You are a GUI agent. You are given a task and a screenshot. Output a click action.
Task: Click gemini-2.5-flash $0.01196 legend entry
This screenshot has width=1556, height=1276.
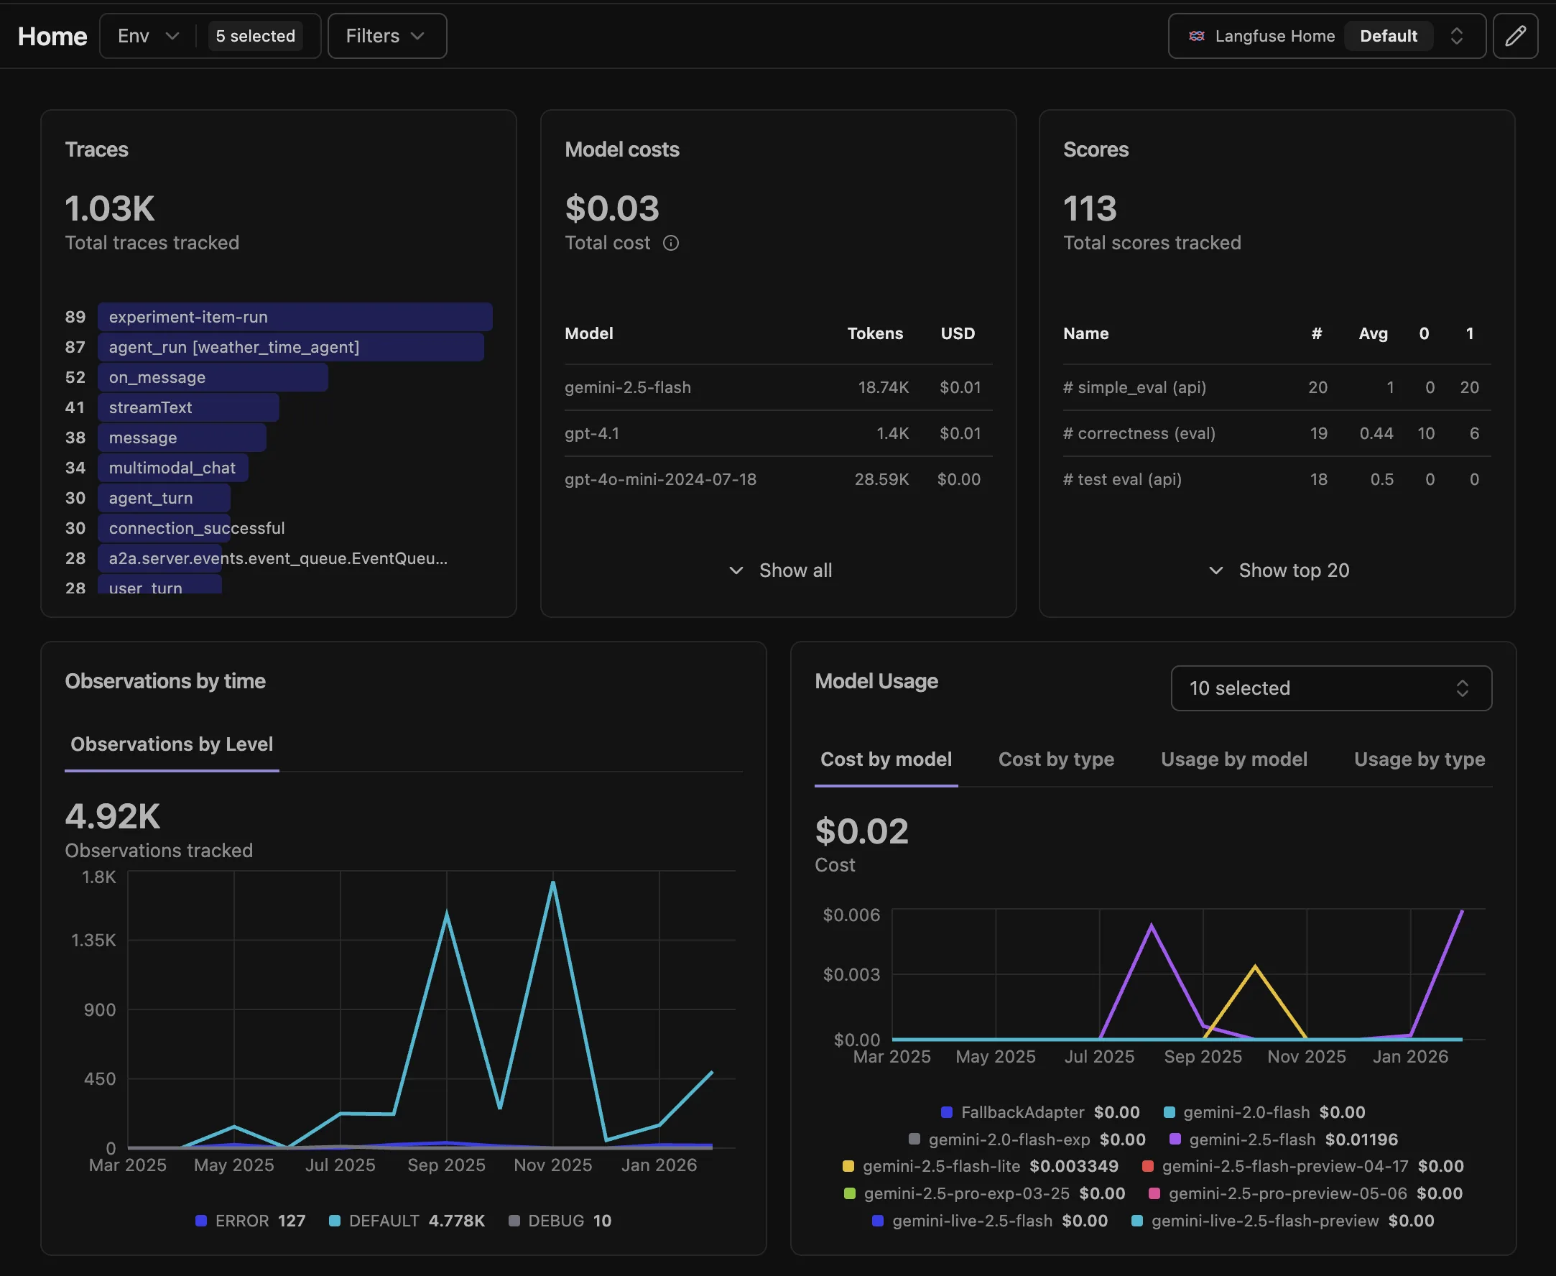click(x=1283, y=1140)
